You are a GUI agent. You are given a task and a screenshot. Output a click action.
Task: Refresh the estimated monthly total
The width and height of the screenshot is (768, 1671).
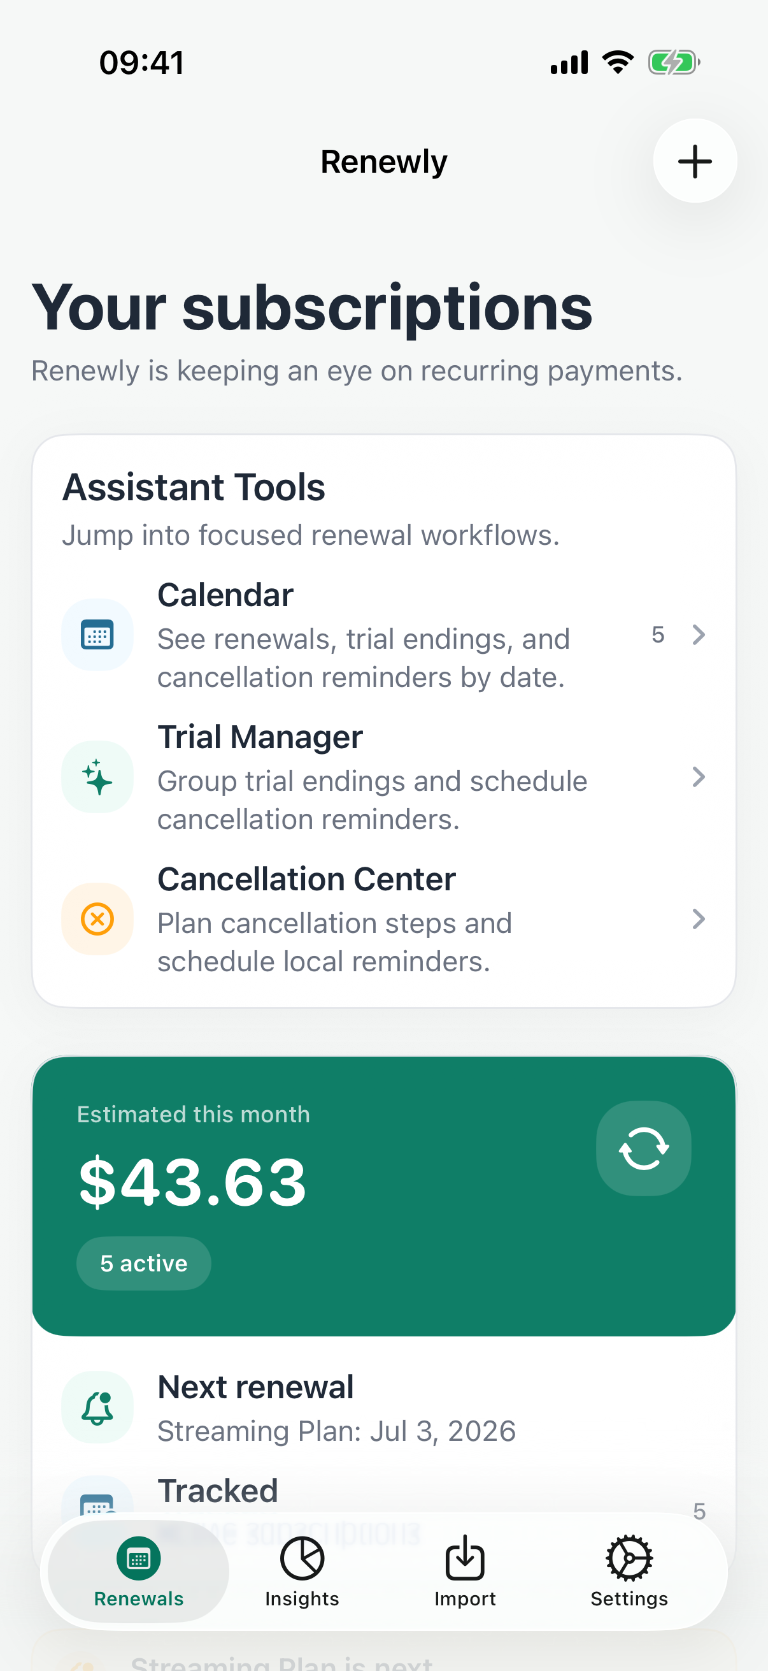644,1148
